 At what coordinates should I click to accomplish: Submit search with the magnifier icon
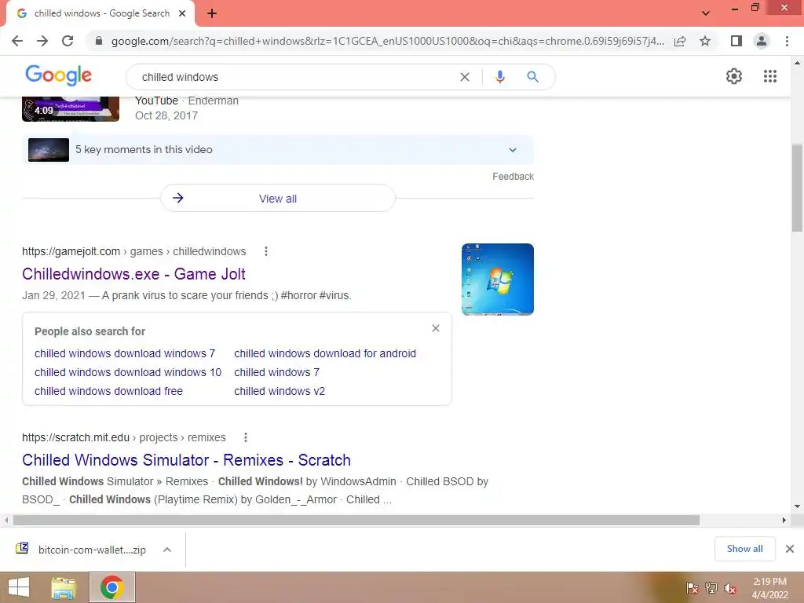(x=533, y=77)
